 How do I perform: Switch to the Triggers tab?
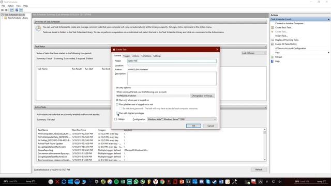(x=127, y=56)
